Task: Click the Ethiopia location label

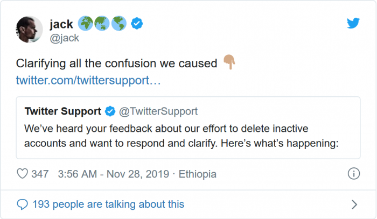Action: click(197, 174)
